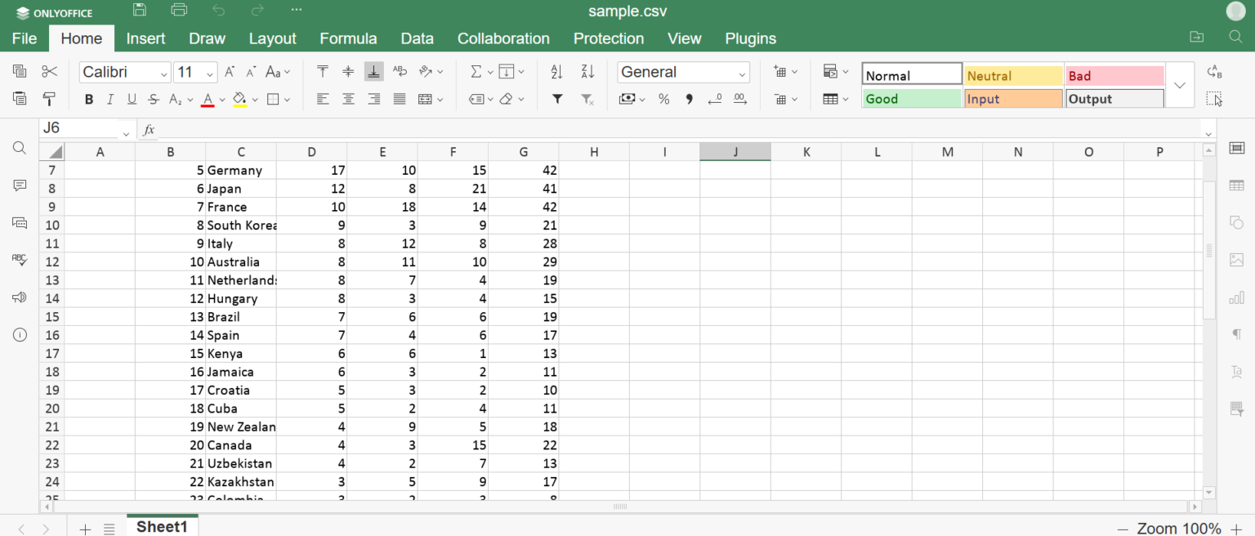The height and width of the screenshot is (536, 1255).
Task: Click the Cut scissors icon
Action: 49,72
